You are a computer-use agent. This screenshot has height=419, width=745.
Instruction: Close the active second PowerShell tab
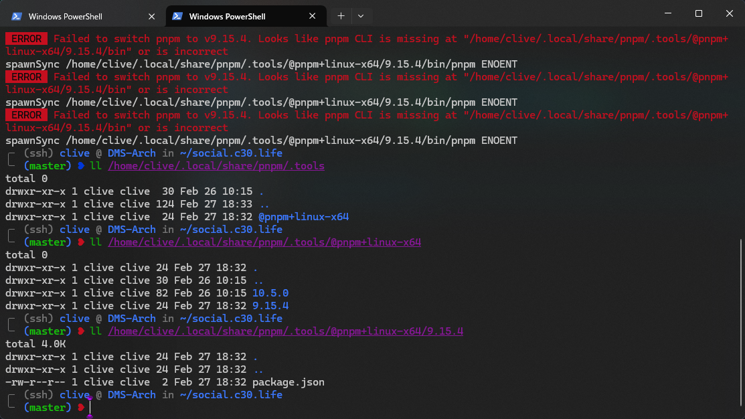coord(313,16)
